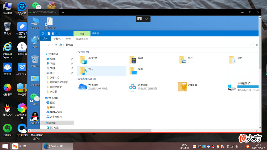The width and height of the screenshot is (267, 150).
Task: Open 鲁大师 on the host desktop
Action: pos(7,69)
